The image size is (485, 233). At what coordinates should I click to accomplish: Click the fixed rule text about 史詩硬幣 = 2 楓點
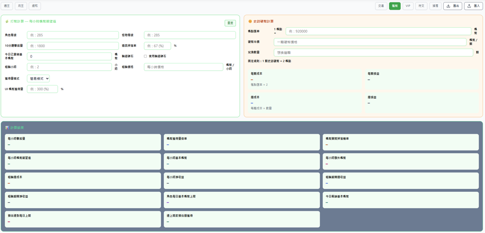point(269,61)
